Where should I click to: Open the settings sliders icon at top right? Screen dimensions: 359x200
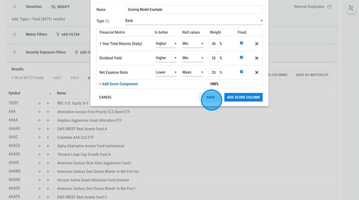click(x=351, y=8)
